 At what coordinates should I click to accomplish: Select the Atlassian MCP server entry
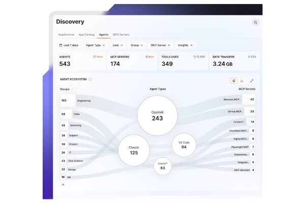coord(239,99)
